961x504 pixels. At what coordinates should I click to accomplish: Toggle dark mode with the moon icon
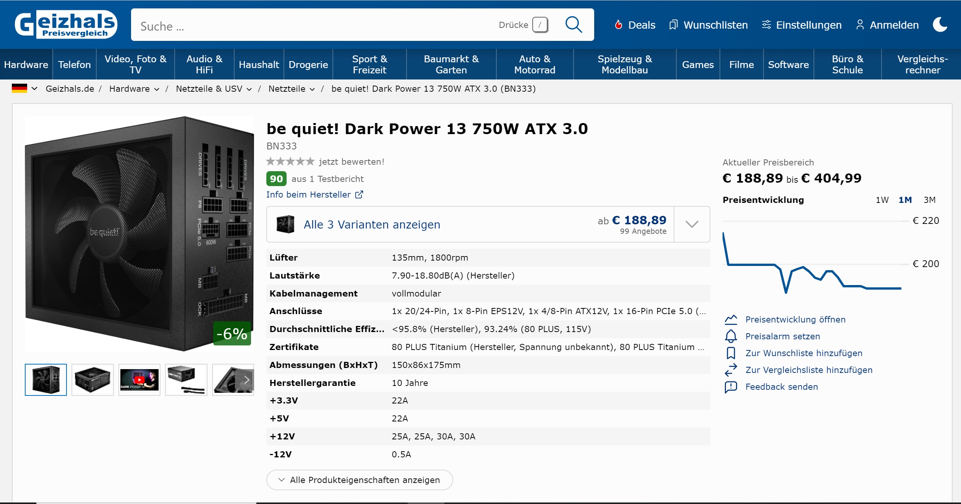pyautogui.click(x=940, y=25)
